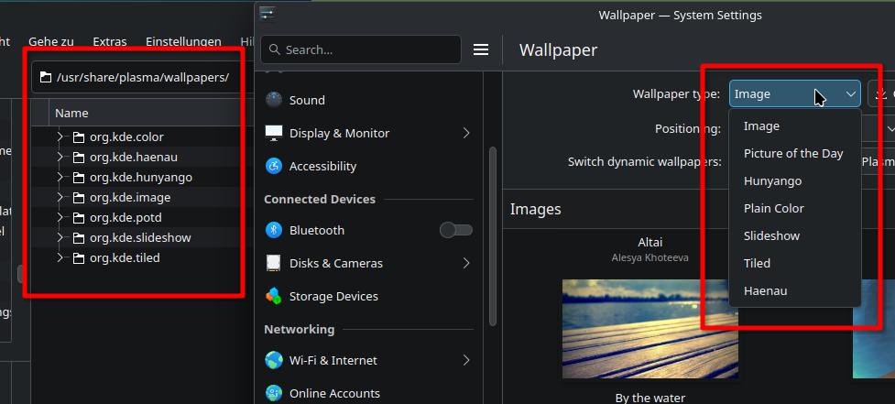Image resolution: width=895 pixels, height=404 pixels.
Task: Collapse the Wallpaper type combo box
Action: pyautogui.click(x=794, y=93)
